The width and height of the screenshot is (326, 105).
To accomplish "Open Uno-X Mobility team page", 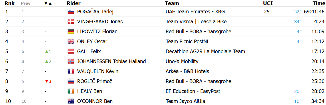I will pyautogui.click(x=182, y=61).
